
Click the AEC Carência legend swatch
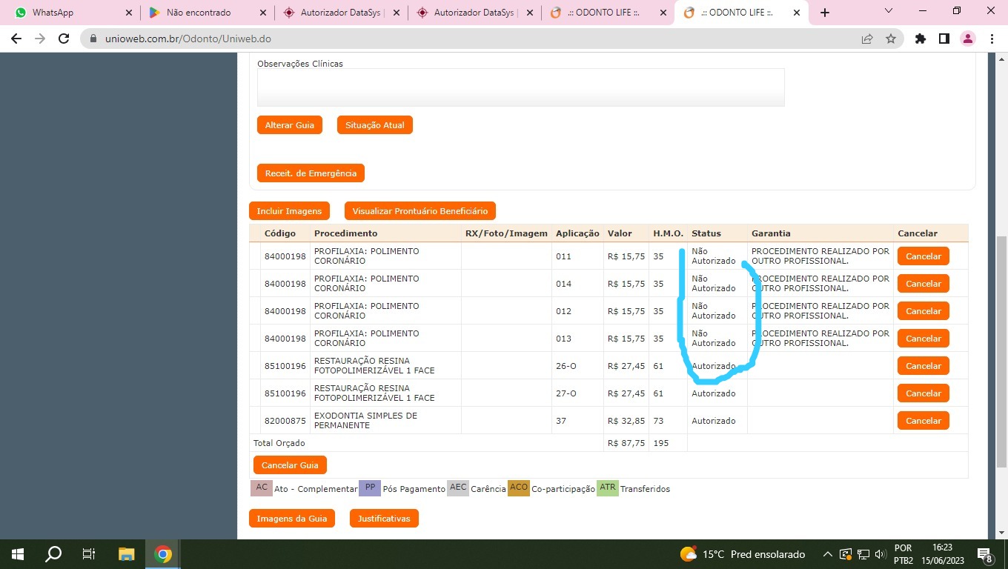click(458, 488)
